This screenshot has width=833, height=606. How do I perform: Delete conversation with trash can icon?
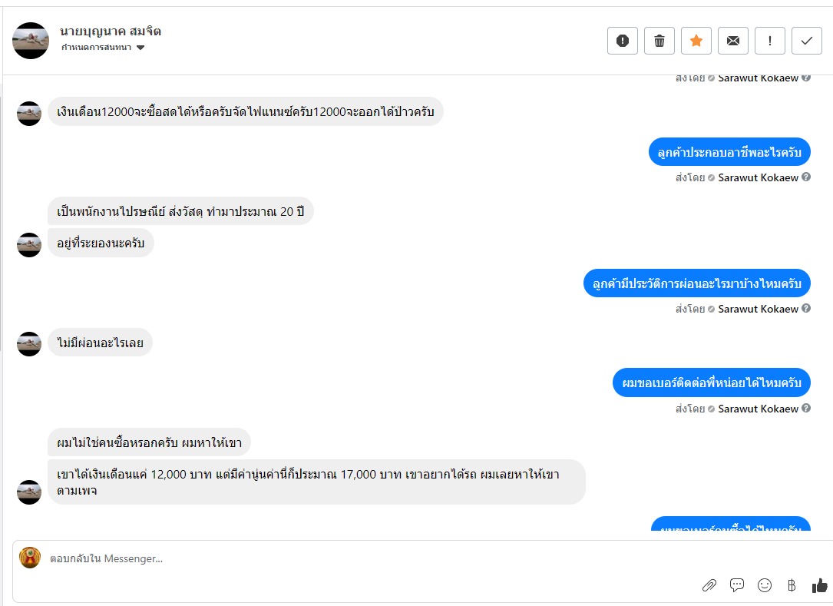click(x=659, y=41)
